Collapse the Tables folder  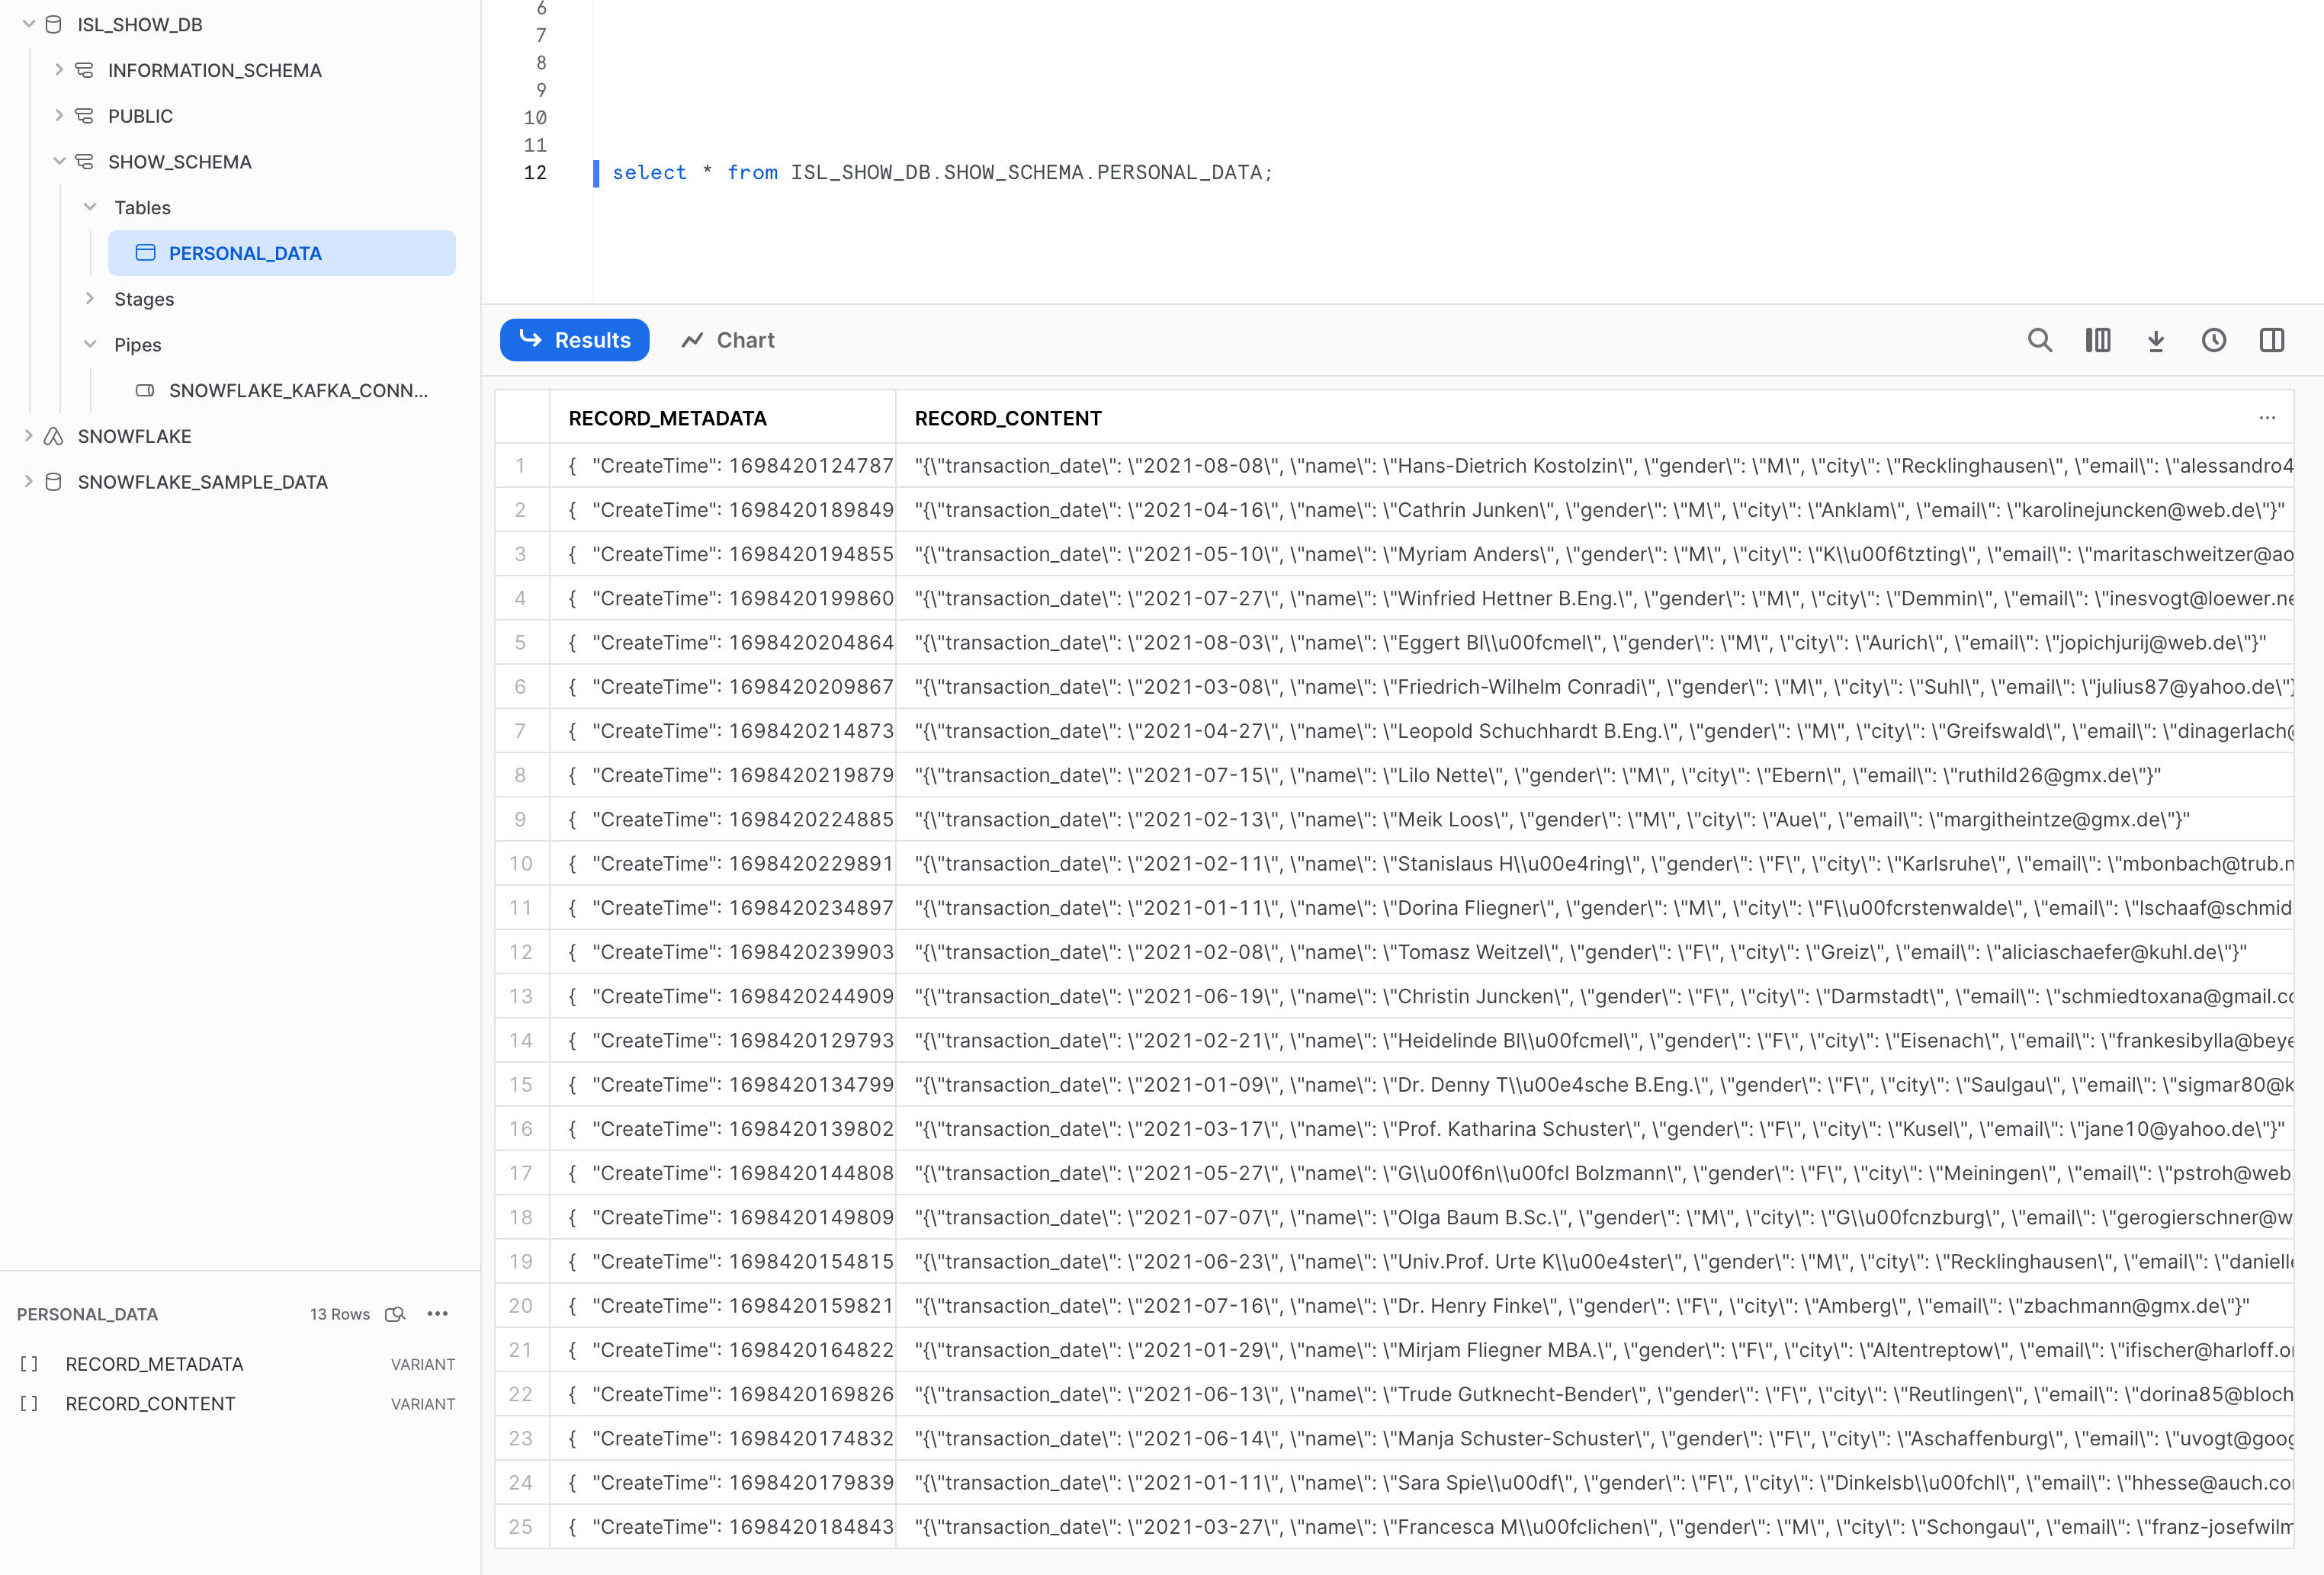click(x=90, y=207)
